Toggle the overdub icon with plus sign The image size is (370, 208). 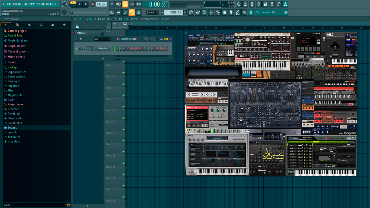132,4
